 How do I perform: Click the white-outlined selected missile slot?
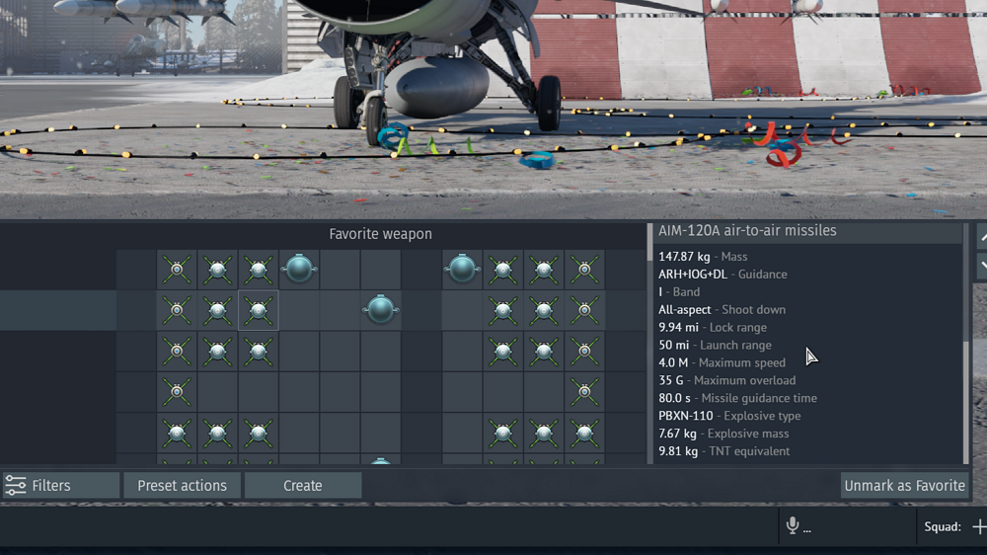click(x=258, y=310)
